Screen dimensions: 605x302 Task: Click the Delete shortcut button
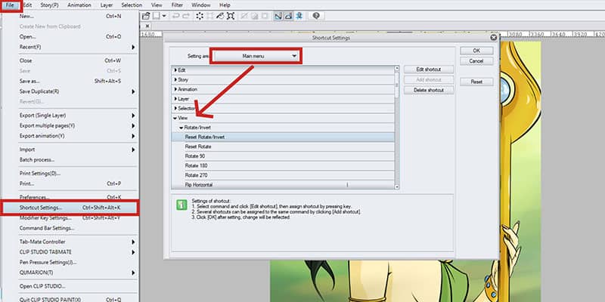(429, 90)
